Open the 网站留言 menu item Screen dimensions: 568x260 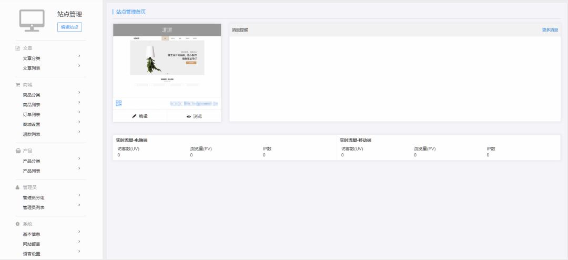(32, 244)
